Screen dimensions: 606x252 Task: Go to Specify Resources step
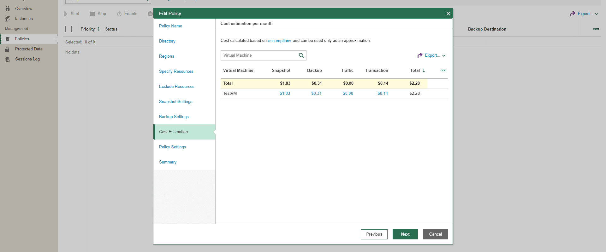tap(176, 72)
